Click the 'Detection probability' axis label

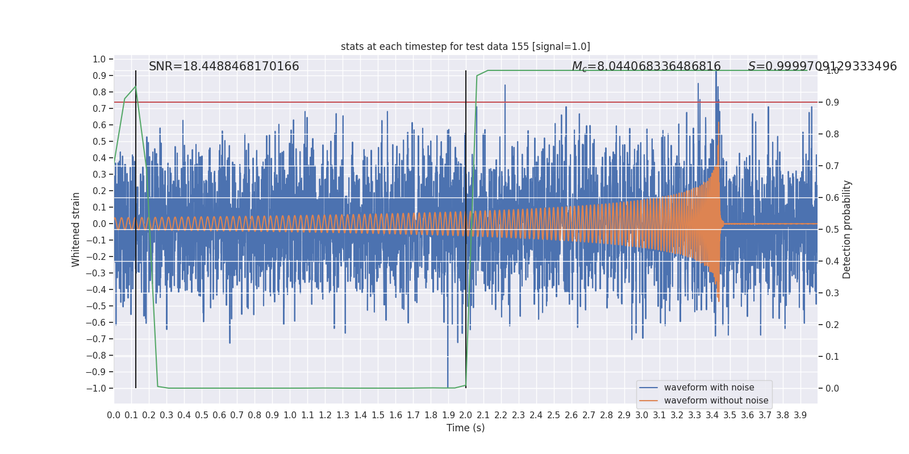point(847,229)
